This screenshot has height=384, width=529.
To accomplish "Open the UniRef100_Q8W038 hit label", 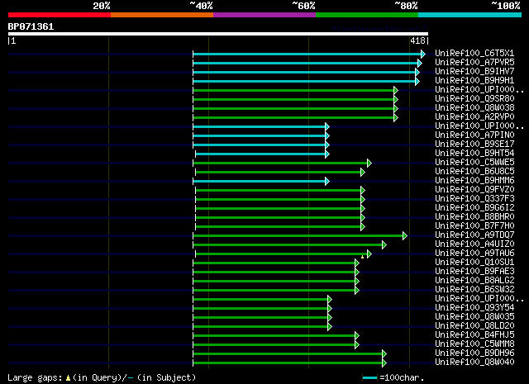I will [x=474, y=108].
